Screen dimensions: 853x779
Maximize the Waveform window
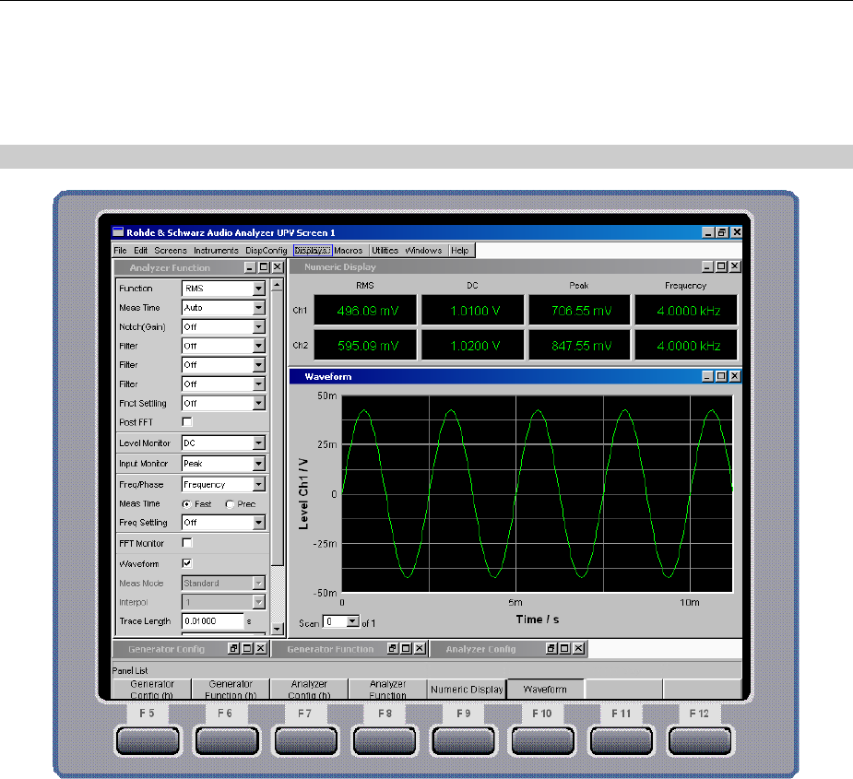(721, 376)
